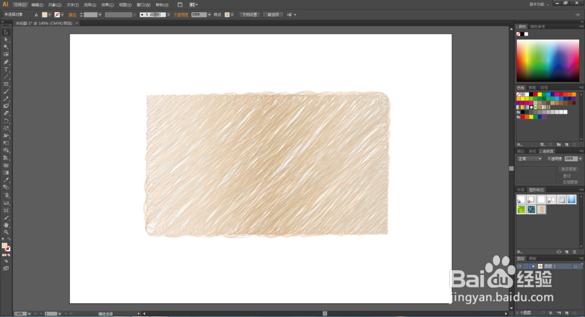This screenshot has height=317, width=585.
Task: Select the Eyedropper tool
Action: click(6, 180)
